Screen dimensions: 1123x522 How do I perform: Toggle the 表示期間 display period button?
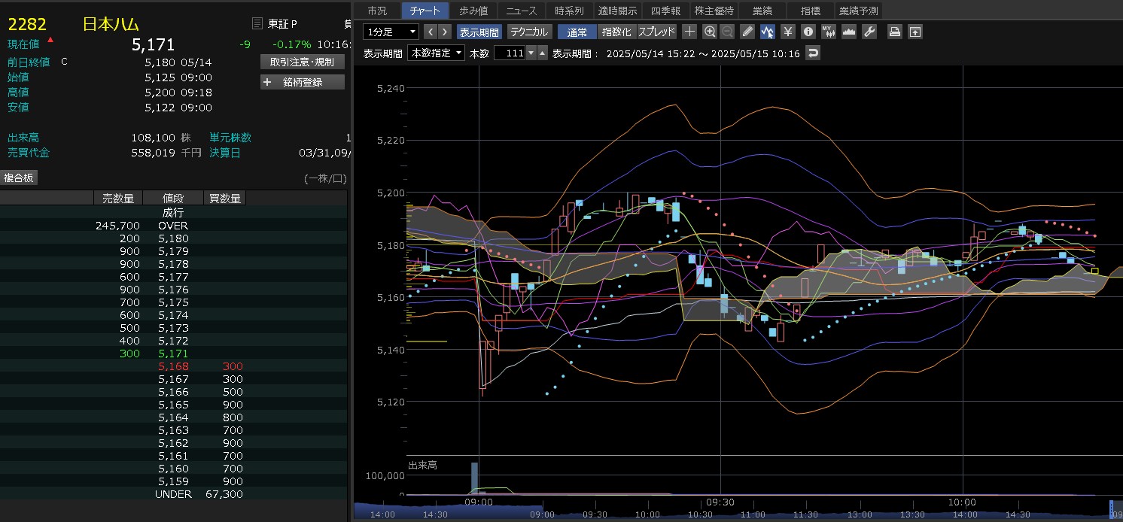479,32
